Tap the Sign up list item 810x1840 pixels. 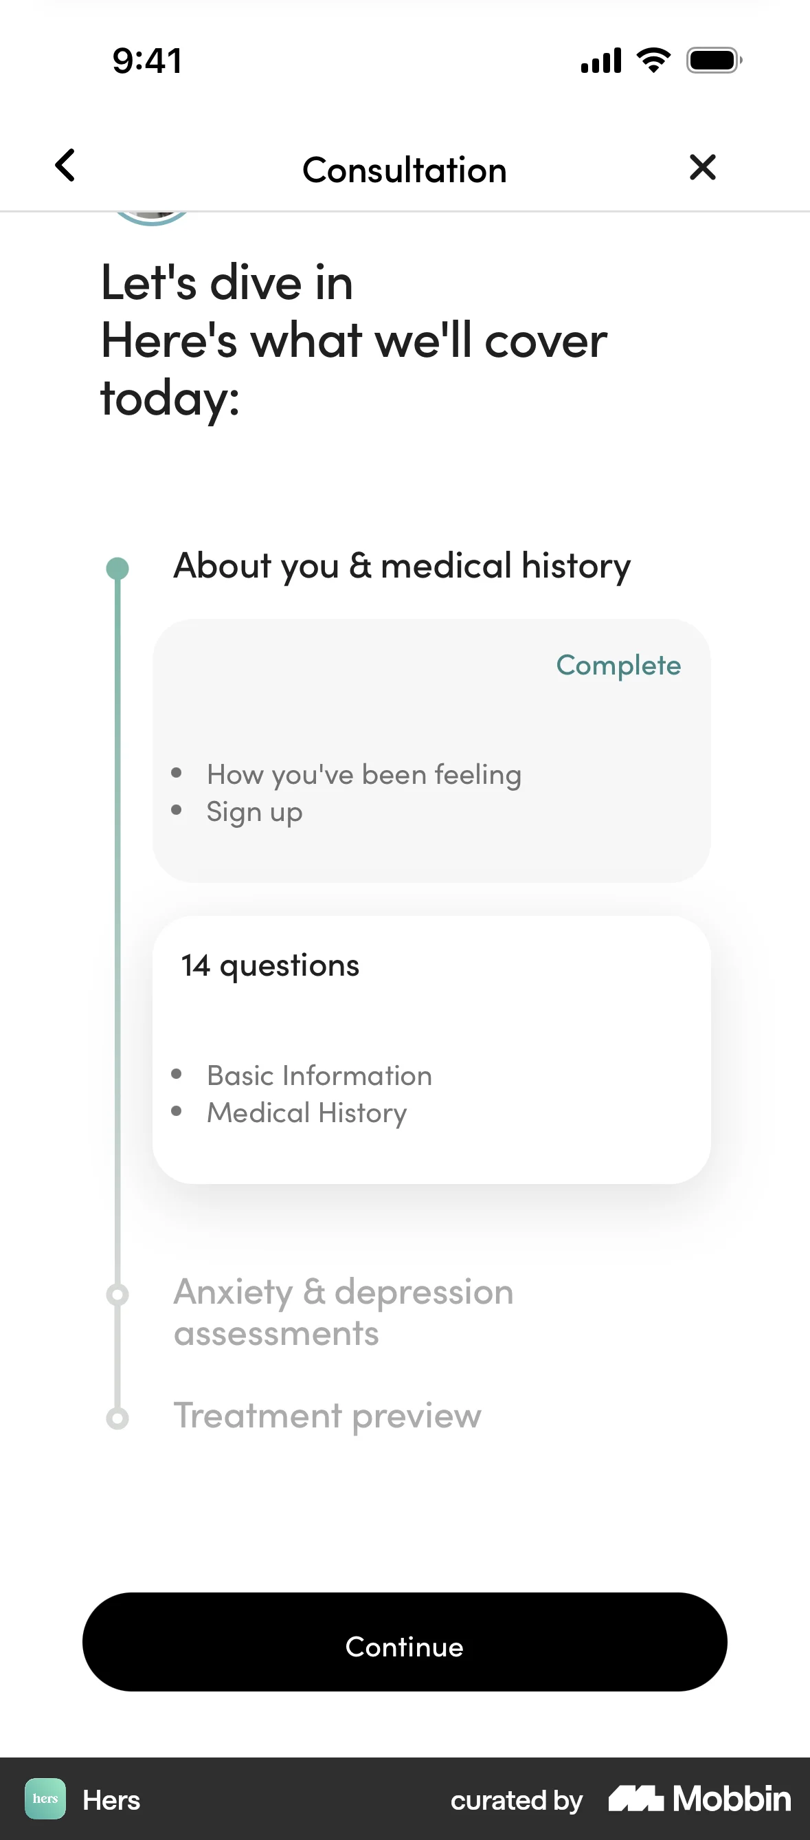pyautogui.click(x=255, y=812)
